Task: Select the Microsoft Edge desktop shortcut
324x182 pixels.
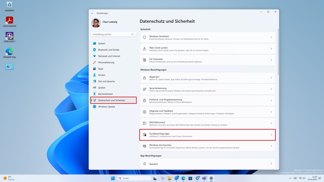Action: point(10,53)
